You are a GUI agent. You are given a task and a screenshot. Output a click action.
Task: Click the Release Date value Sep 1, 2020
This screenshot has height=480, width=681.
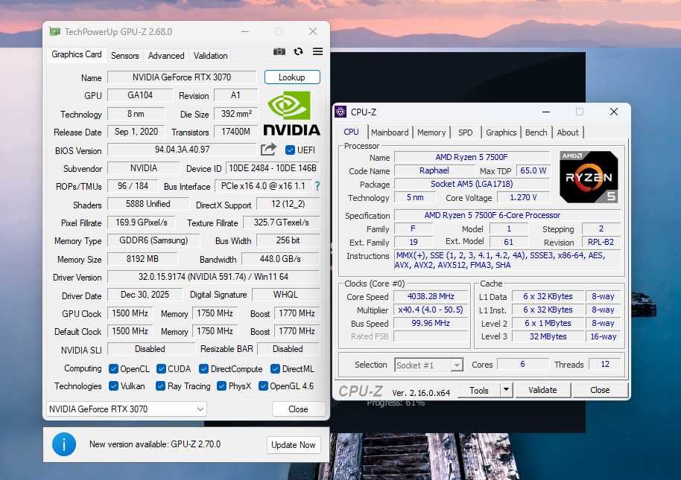tap(136, 132)
